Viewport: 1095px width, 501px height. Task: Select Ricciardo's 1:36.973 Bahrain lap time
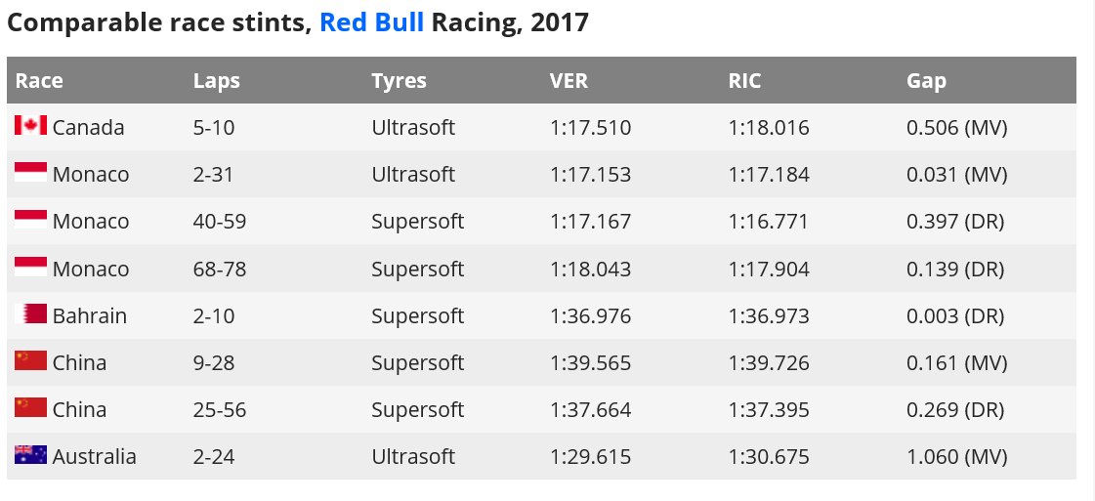[769, 315]
